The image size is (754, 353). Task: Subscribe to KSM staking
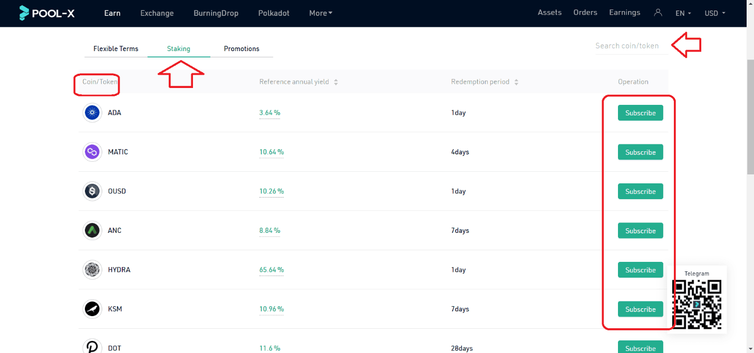641,309
